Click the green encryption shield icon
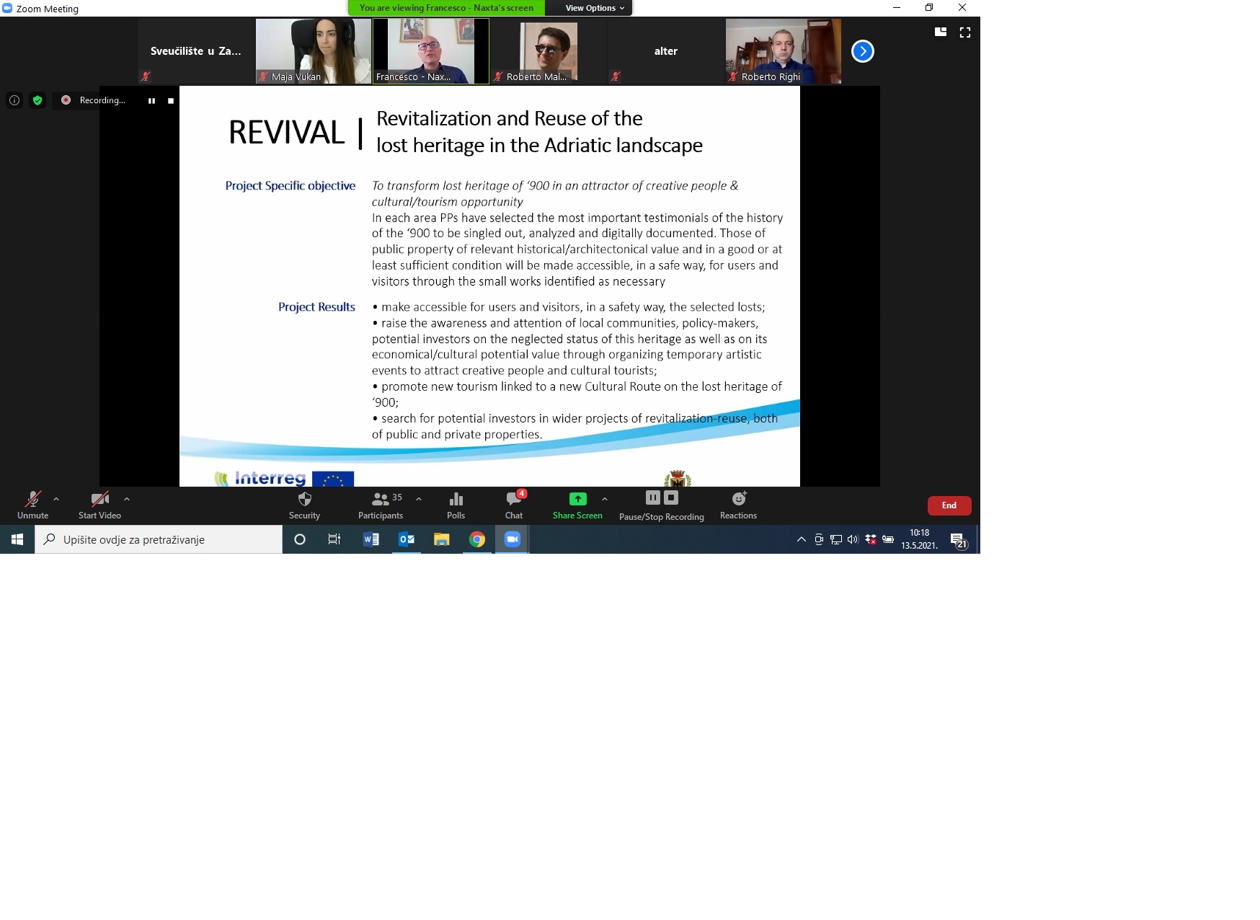The image size is (1260, 920). coord(37,100)
